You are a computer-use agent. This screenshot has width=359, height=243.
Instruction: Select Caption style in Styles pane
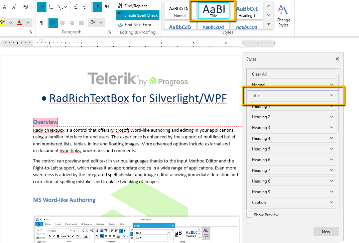[288, 203]
